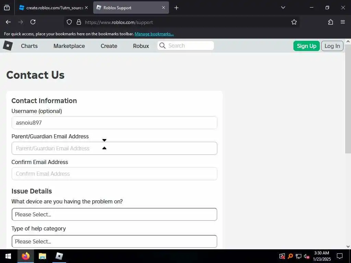Open the device problem Please Select dropdown

[114, 214]
